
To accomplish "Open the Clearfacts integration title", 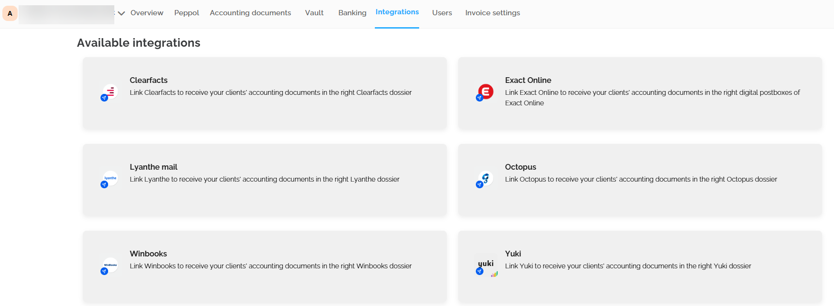I will click(149, 80).
